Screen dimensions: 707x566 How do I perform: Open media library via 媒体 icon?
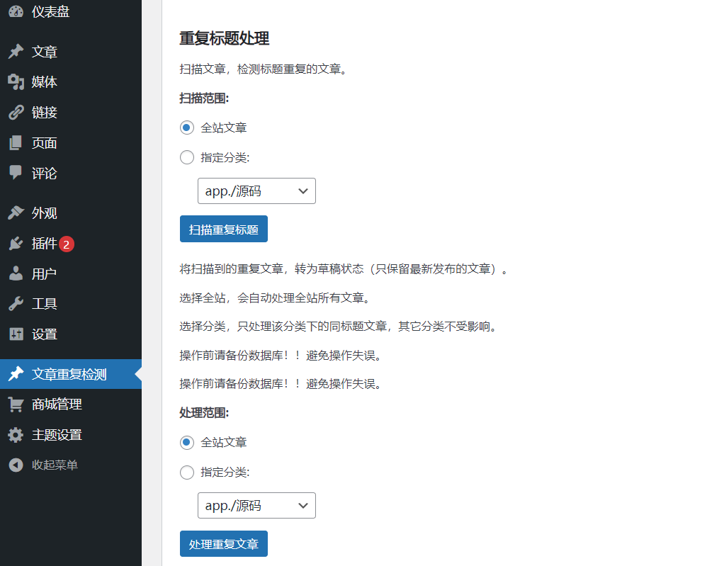coord(16,82)
